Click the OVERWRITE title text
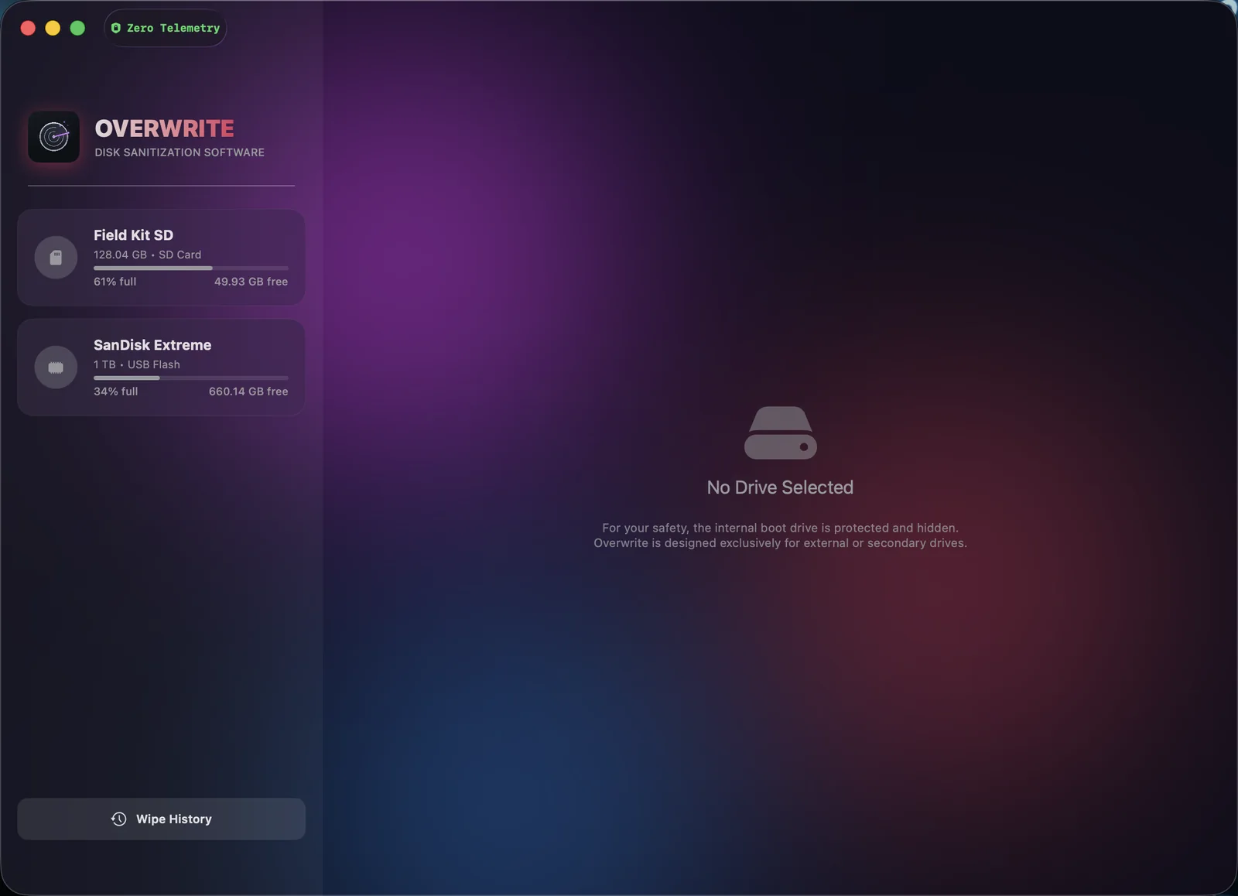The image size is (1238, 896). [164, 128]
